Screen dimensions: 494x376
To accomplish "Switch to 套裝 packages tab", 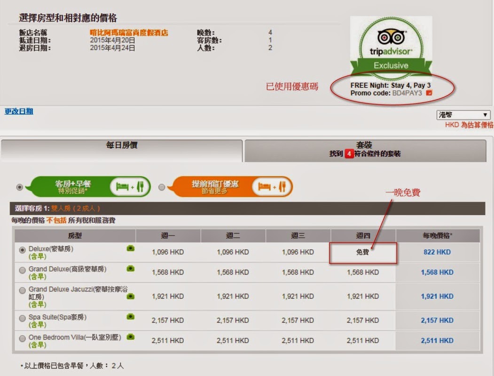I will pos(365,150).
